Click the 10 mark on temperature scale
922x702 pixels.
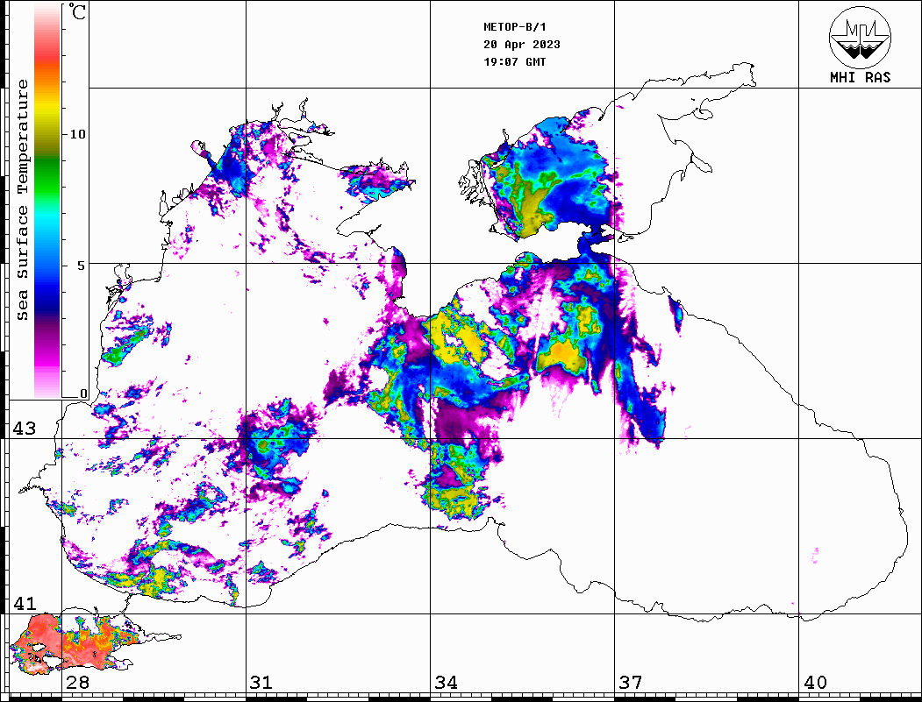click(x=77, y=134)
